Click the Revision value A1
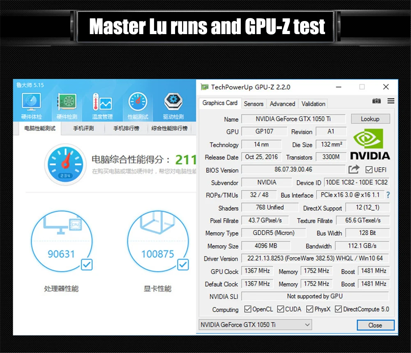 pyautogui.click(x=331, y=131)
